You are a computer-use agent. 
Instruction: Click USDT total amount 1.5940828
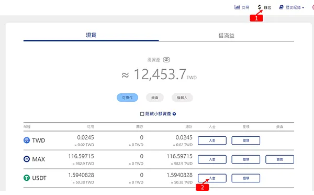pyautogui.click(x=180, y=175)
